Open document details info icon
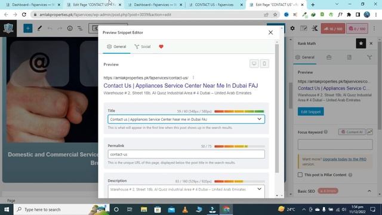The image size is (382, 215). pos(70,29)
